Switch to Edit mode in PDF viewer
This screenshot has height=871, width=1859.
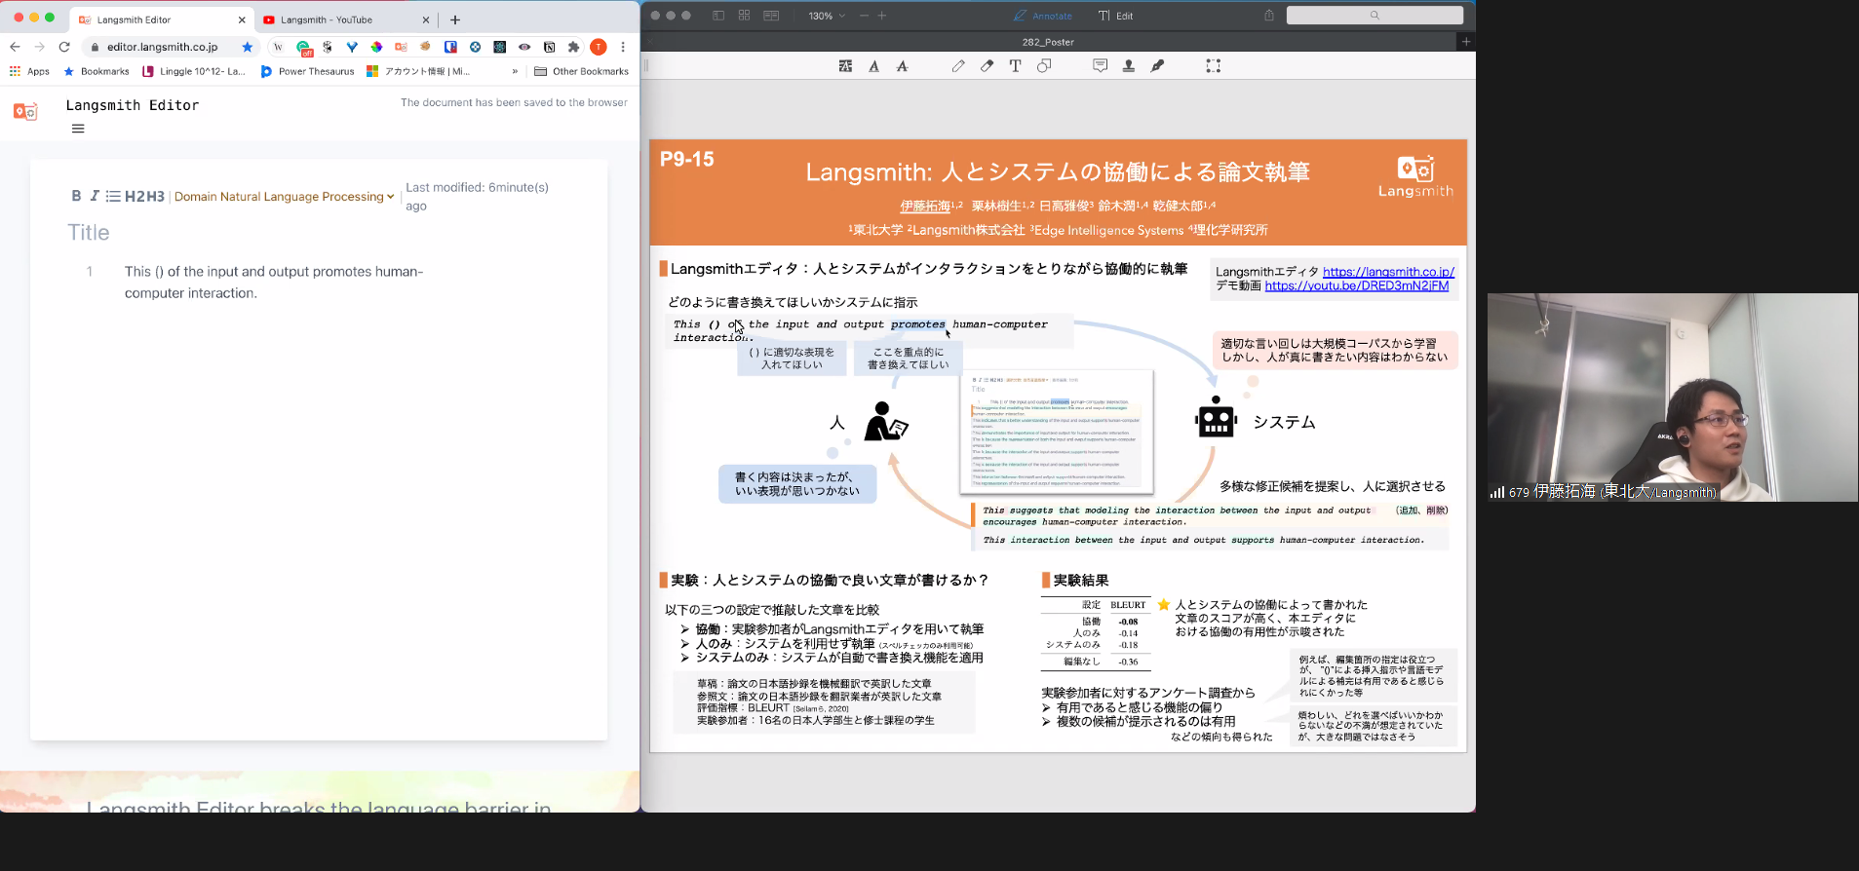coord(1115,16)
